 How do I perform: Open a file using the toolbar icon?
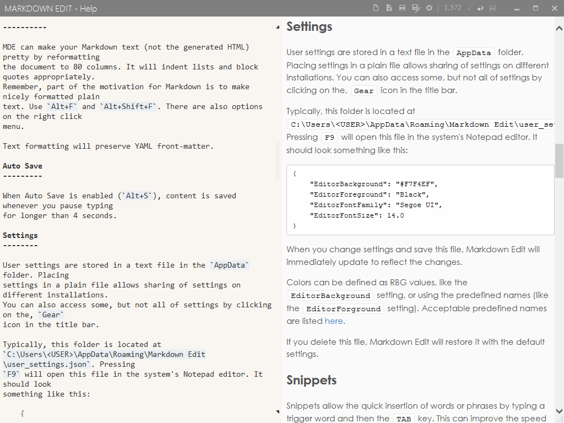389,8
